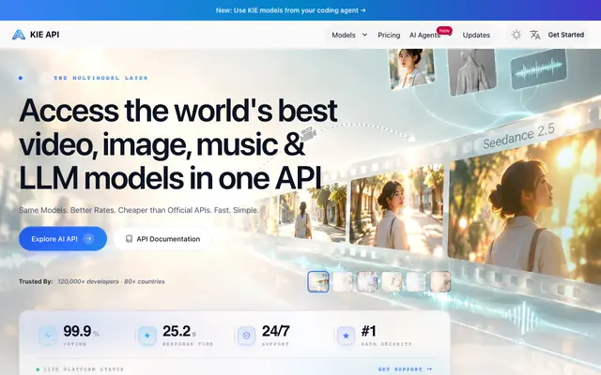Click the 'Same Models. Better Rates.' subtitle text

tap(139, 210)
